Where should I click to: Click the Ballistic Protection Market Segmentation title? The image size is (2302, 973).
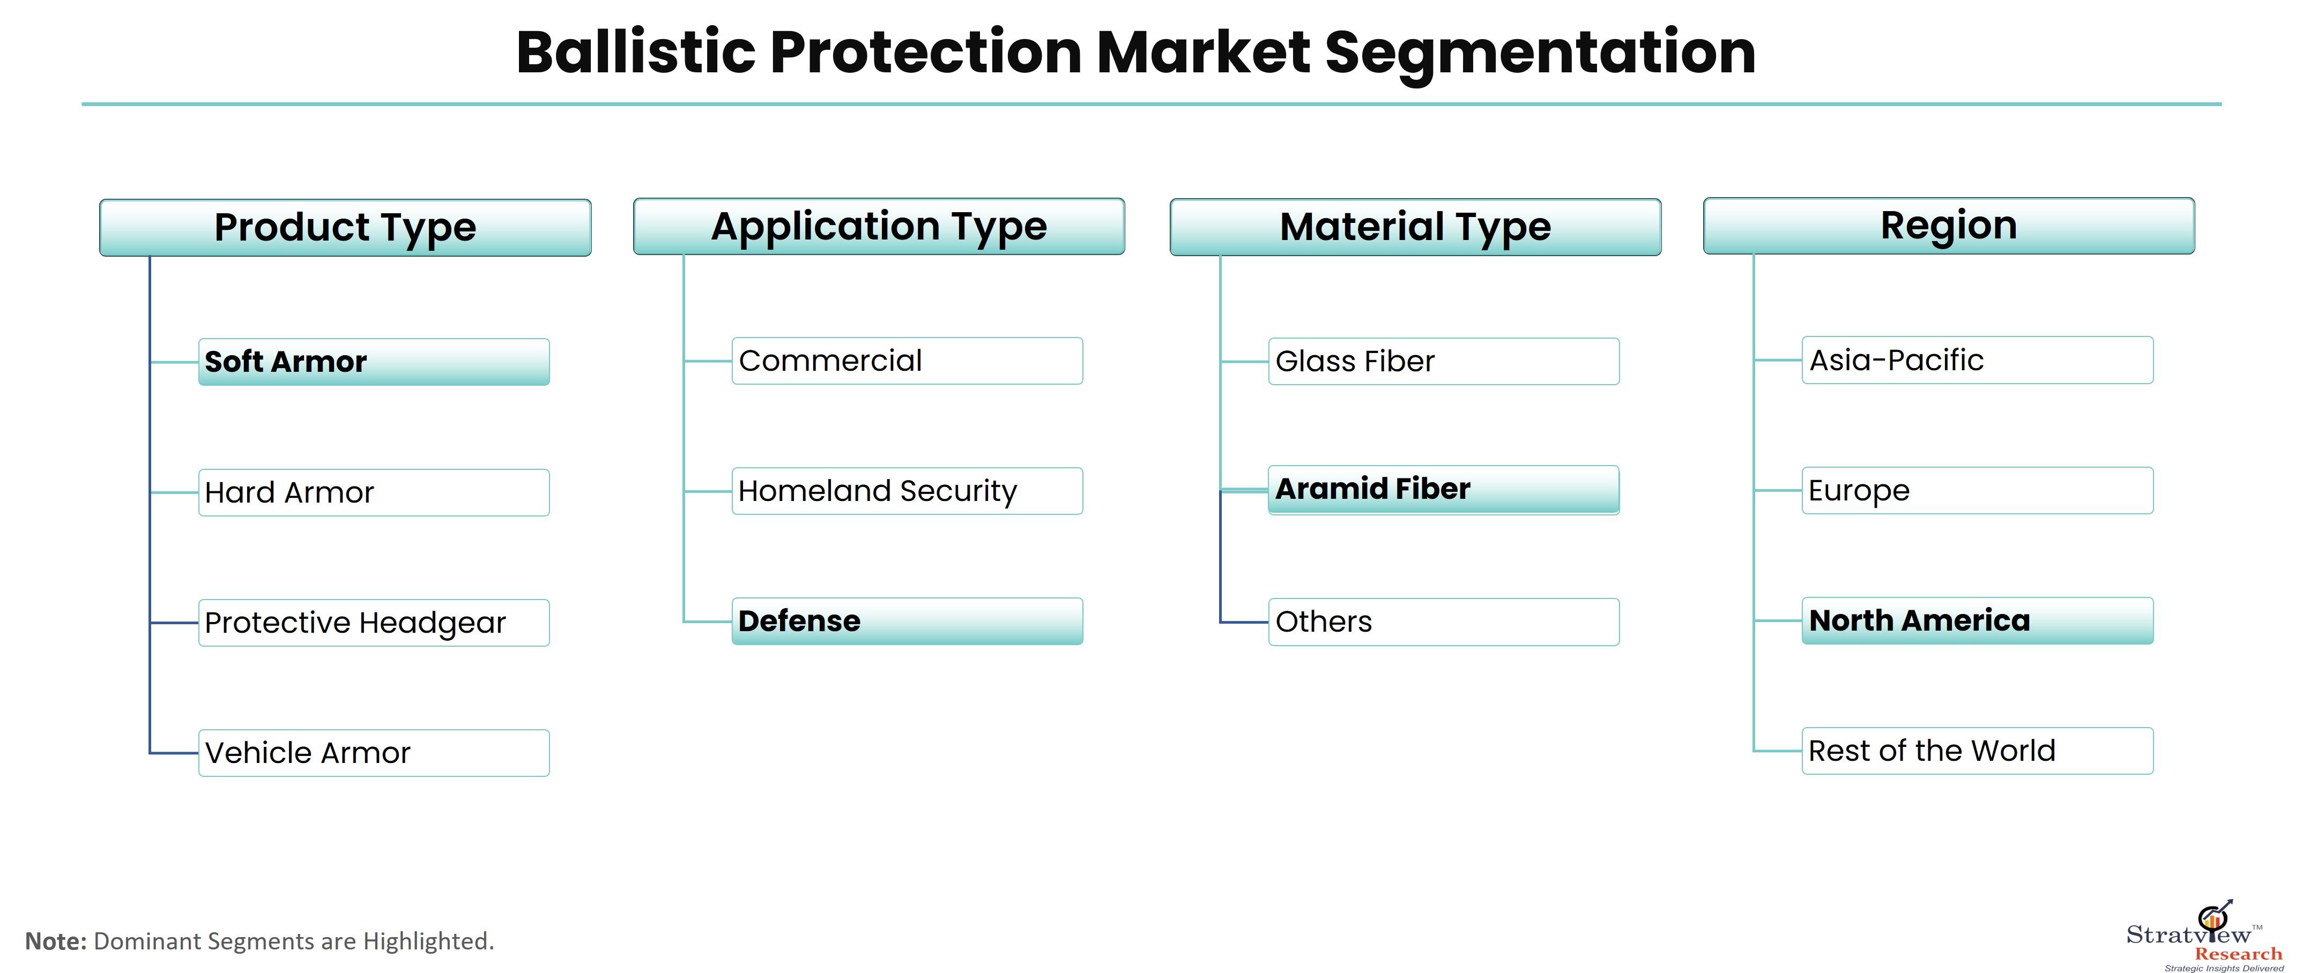[1136, 53]
